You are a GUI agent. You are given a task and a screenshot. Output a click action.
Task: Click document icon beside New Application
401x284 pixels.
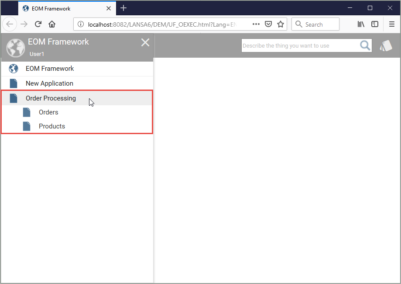[x=14, y=83]
